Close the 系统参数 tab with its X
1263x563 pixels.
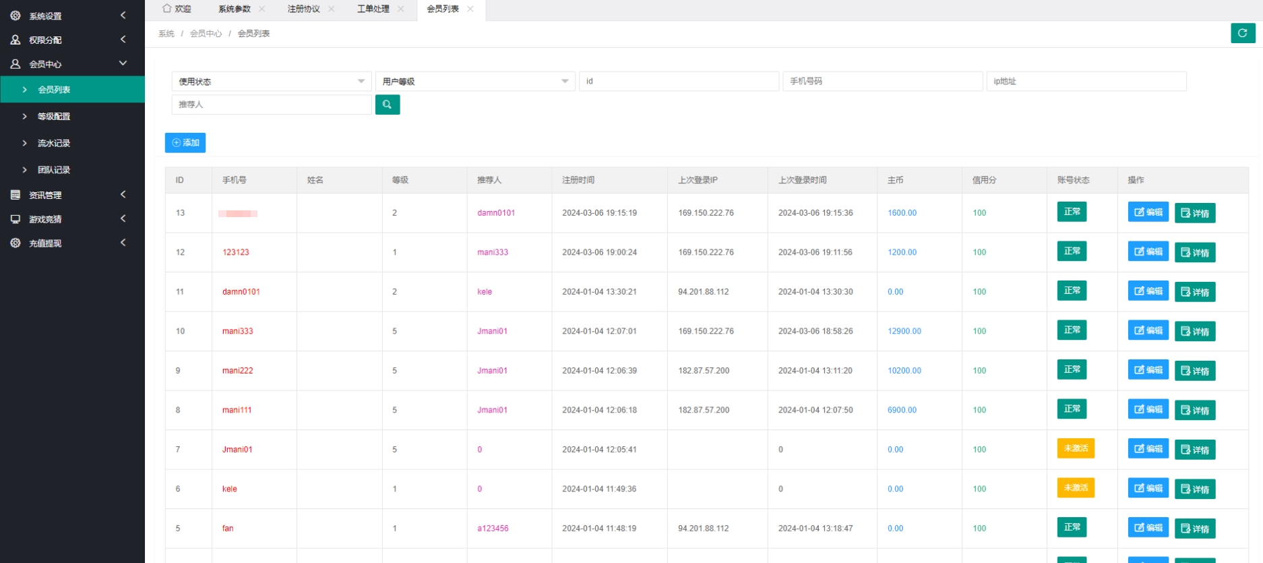point(262,9)
